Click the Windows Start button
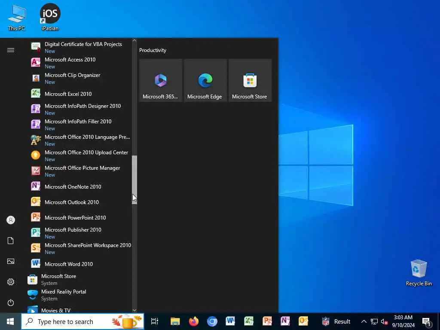Screen dimensions: 440x330 pos(10,321)
